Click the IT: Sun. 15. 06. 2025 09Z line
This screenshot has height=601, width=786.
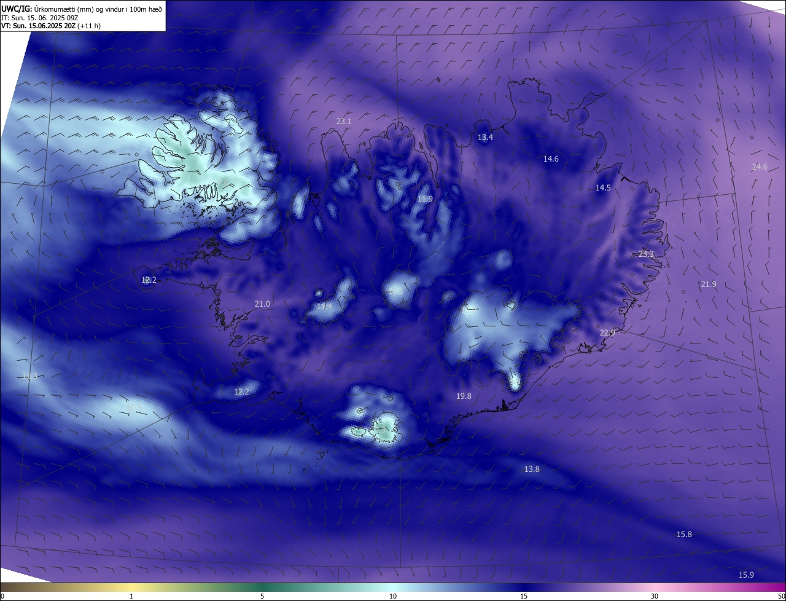pos(39,17)
